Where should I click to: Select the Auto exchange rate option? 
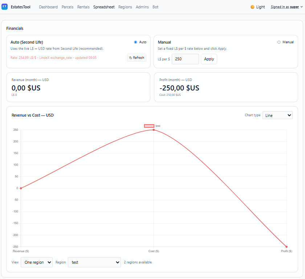click(x=135, y=42)
